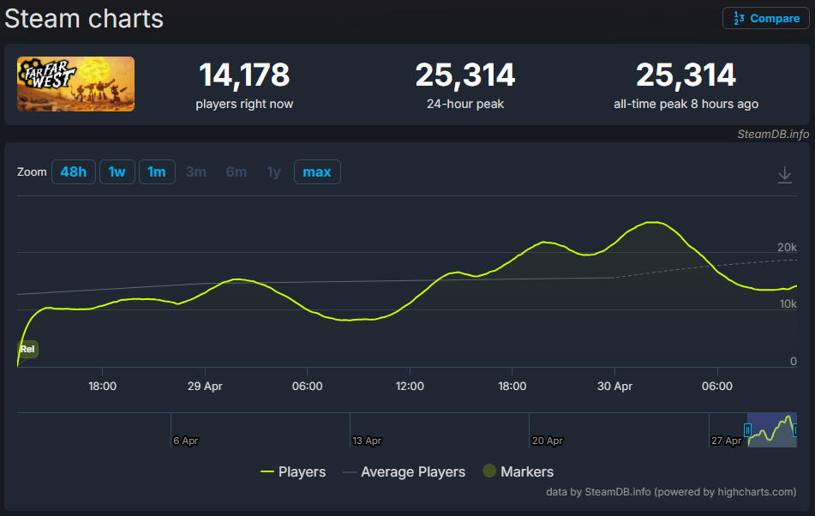The width and height of the screenshot is (815, 516).
Task: Select the disabled 6m zoom option
Action: coord(236,172)
